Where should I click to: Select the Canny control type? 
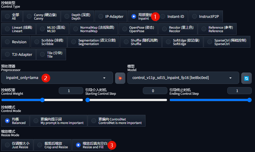pyautogui.click(x=42, y=16)
